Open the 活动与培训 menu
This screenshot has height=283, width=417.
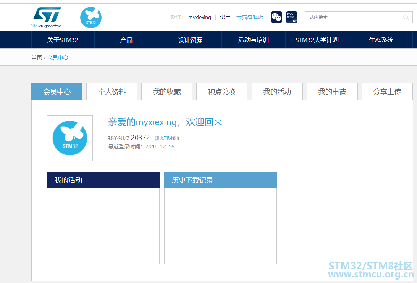point(254,40)
